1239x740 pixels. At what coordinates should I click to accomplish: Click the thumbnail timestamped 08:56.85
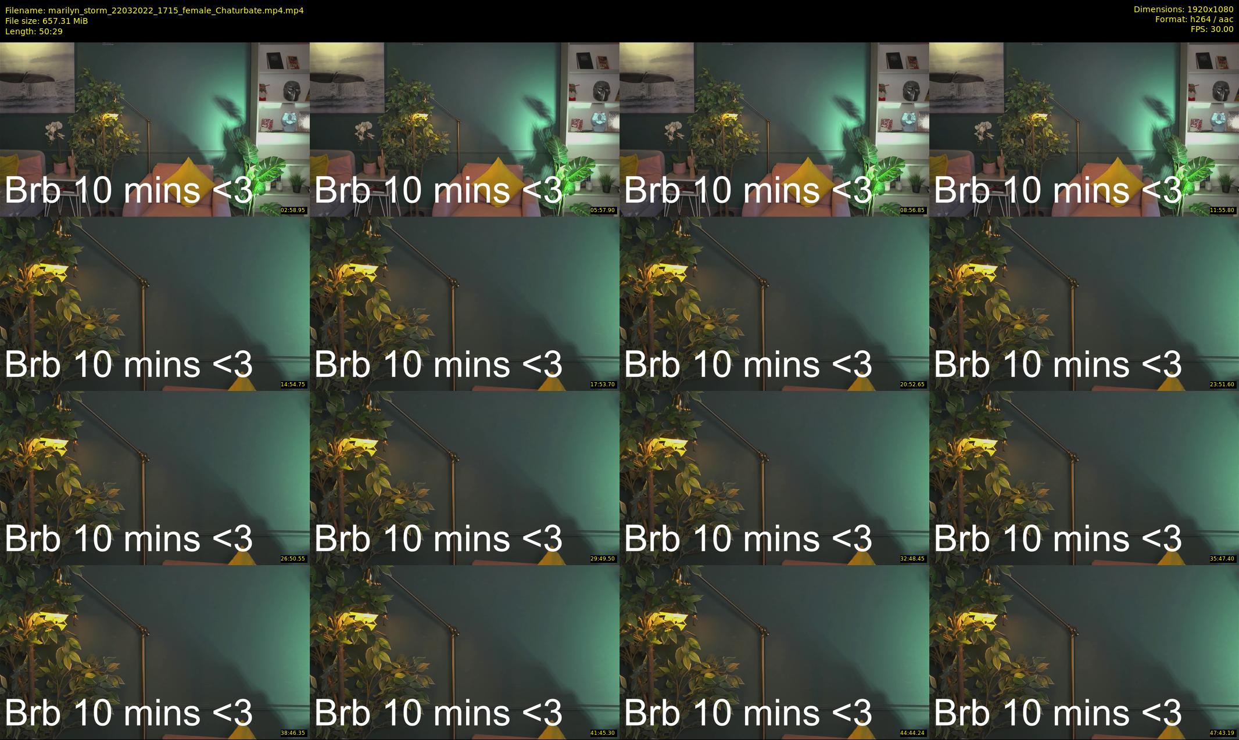coord(774,129)
